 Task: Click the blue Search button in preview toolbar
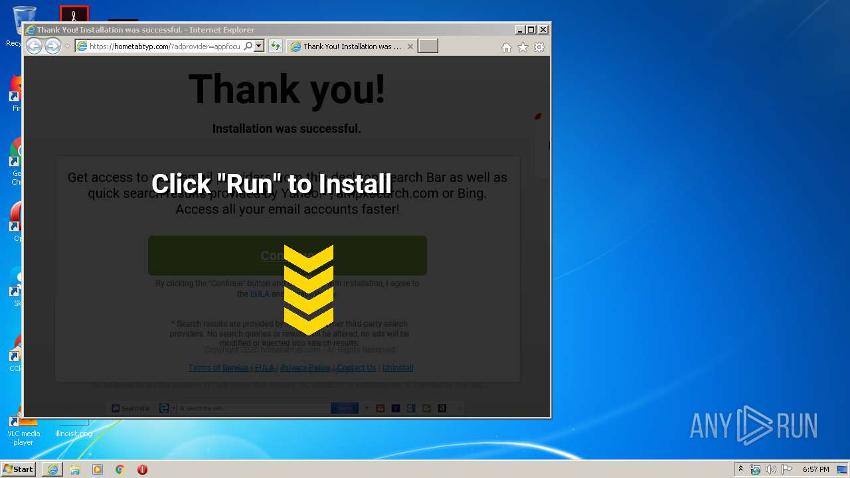coord(345,408)
